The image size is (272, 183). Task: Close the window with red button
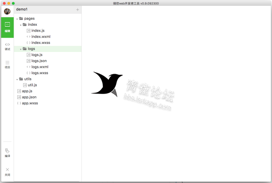pos(4,3)
